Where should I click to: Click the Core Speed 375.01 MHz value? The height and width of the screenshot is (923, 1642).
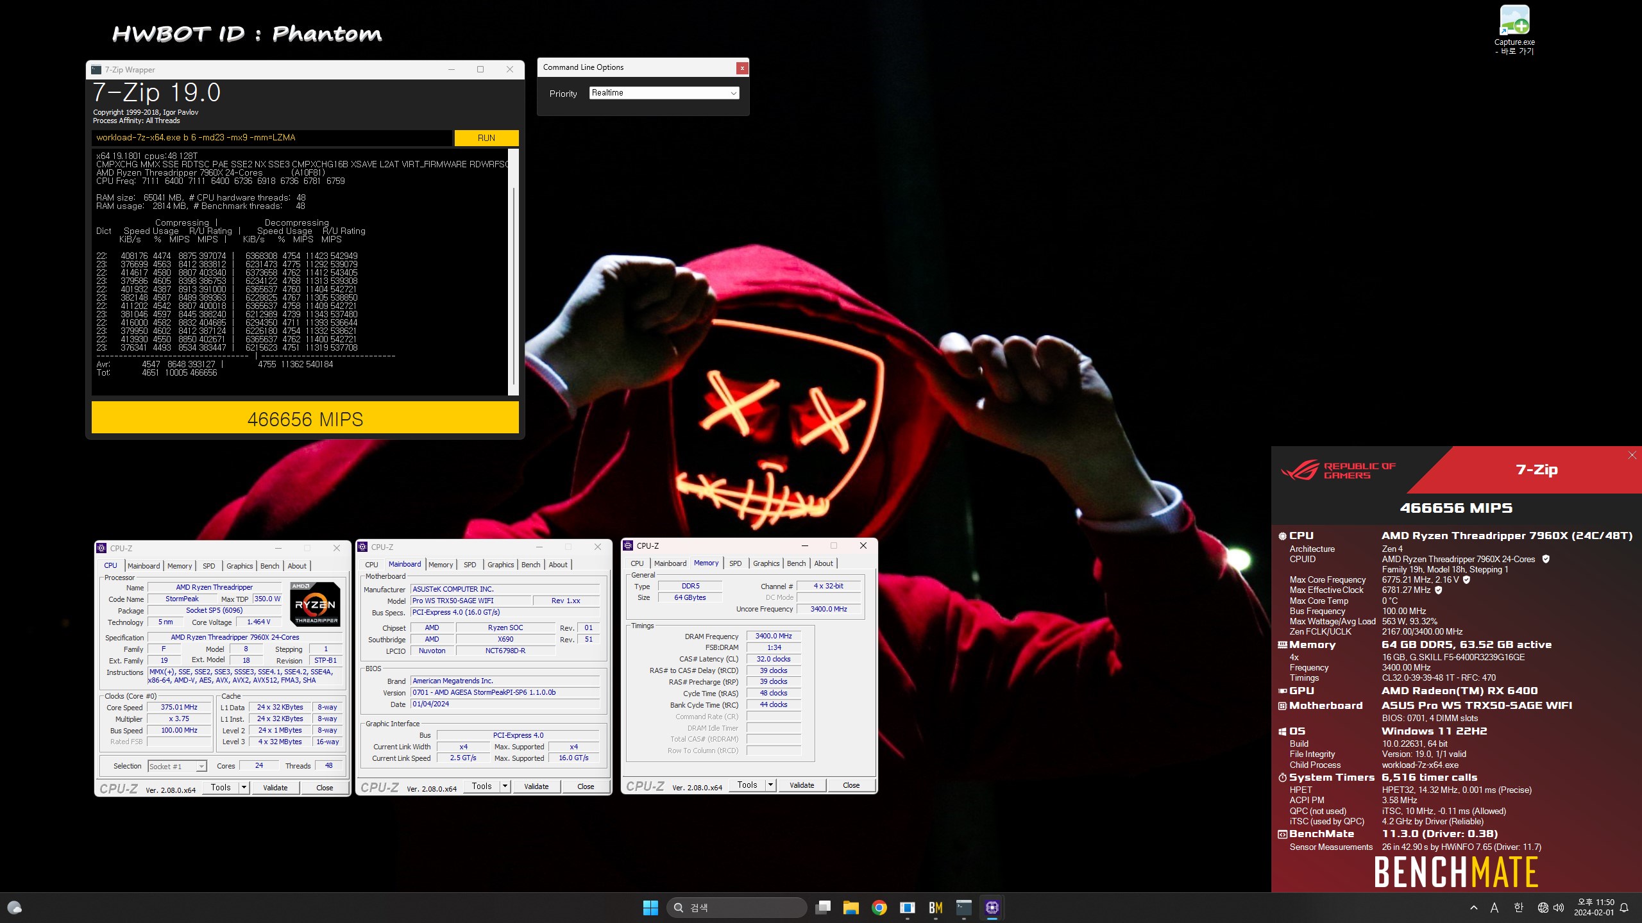coord(179,708)
